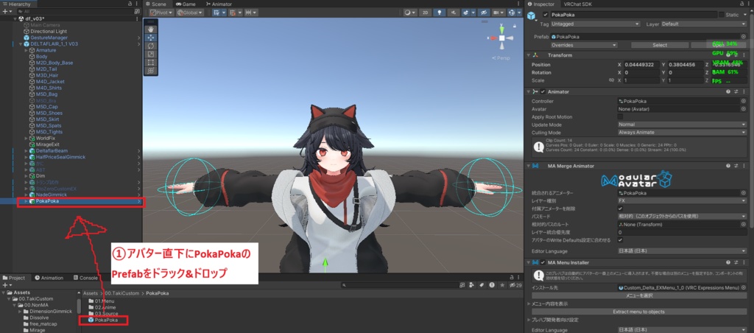Screen dimensions: 754x333
Task: Open Animator component help icon
Action: pos(728,91)
